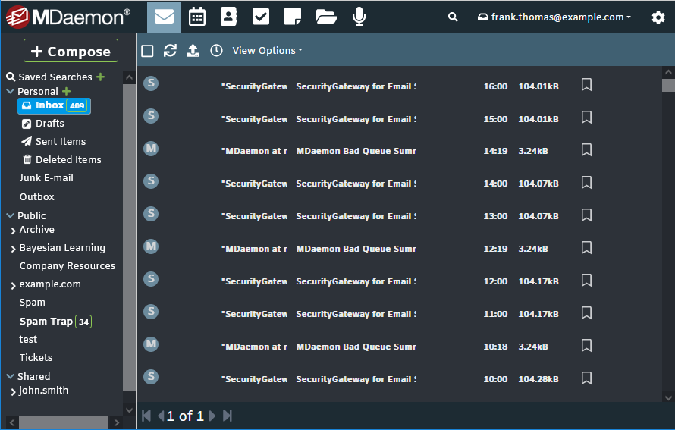This screenshot has height=430, width=675.
Task: Refresh the message list
Action: [x=170, y=50]
